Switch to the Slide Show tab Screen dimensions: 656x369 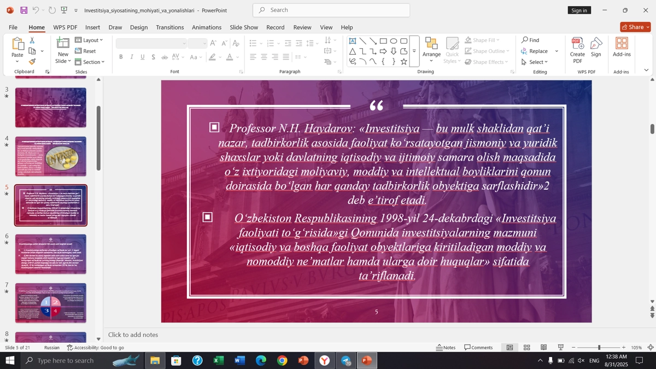pyautogui.click(x=244, y=27)
